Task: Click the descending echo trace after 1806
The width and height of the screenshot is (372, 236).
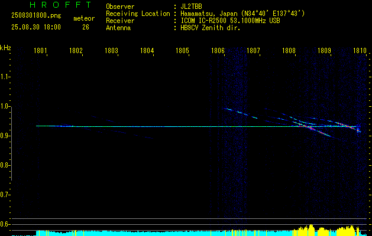Action: click(240, 113)
